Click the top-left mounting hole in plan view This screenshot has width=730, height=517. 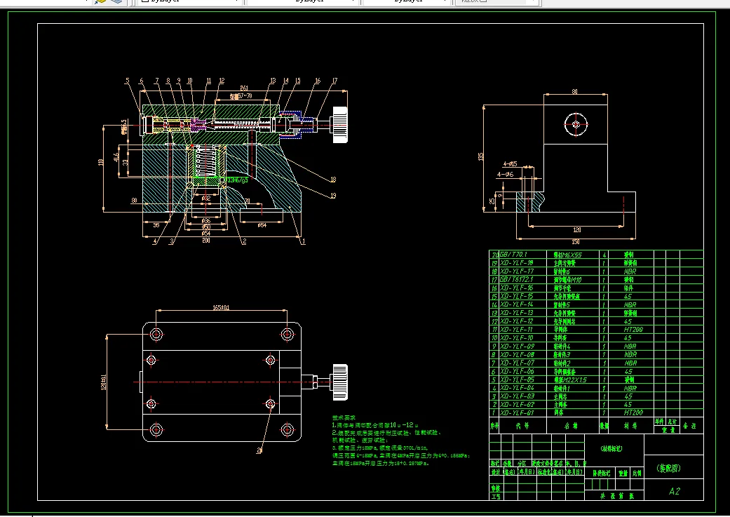[x=156, y=333]
